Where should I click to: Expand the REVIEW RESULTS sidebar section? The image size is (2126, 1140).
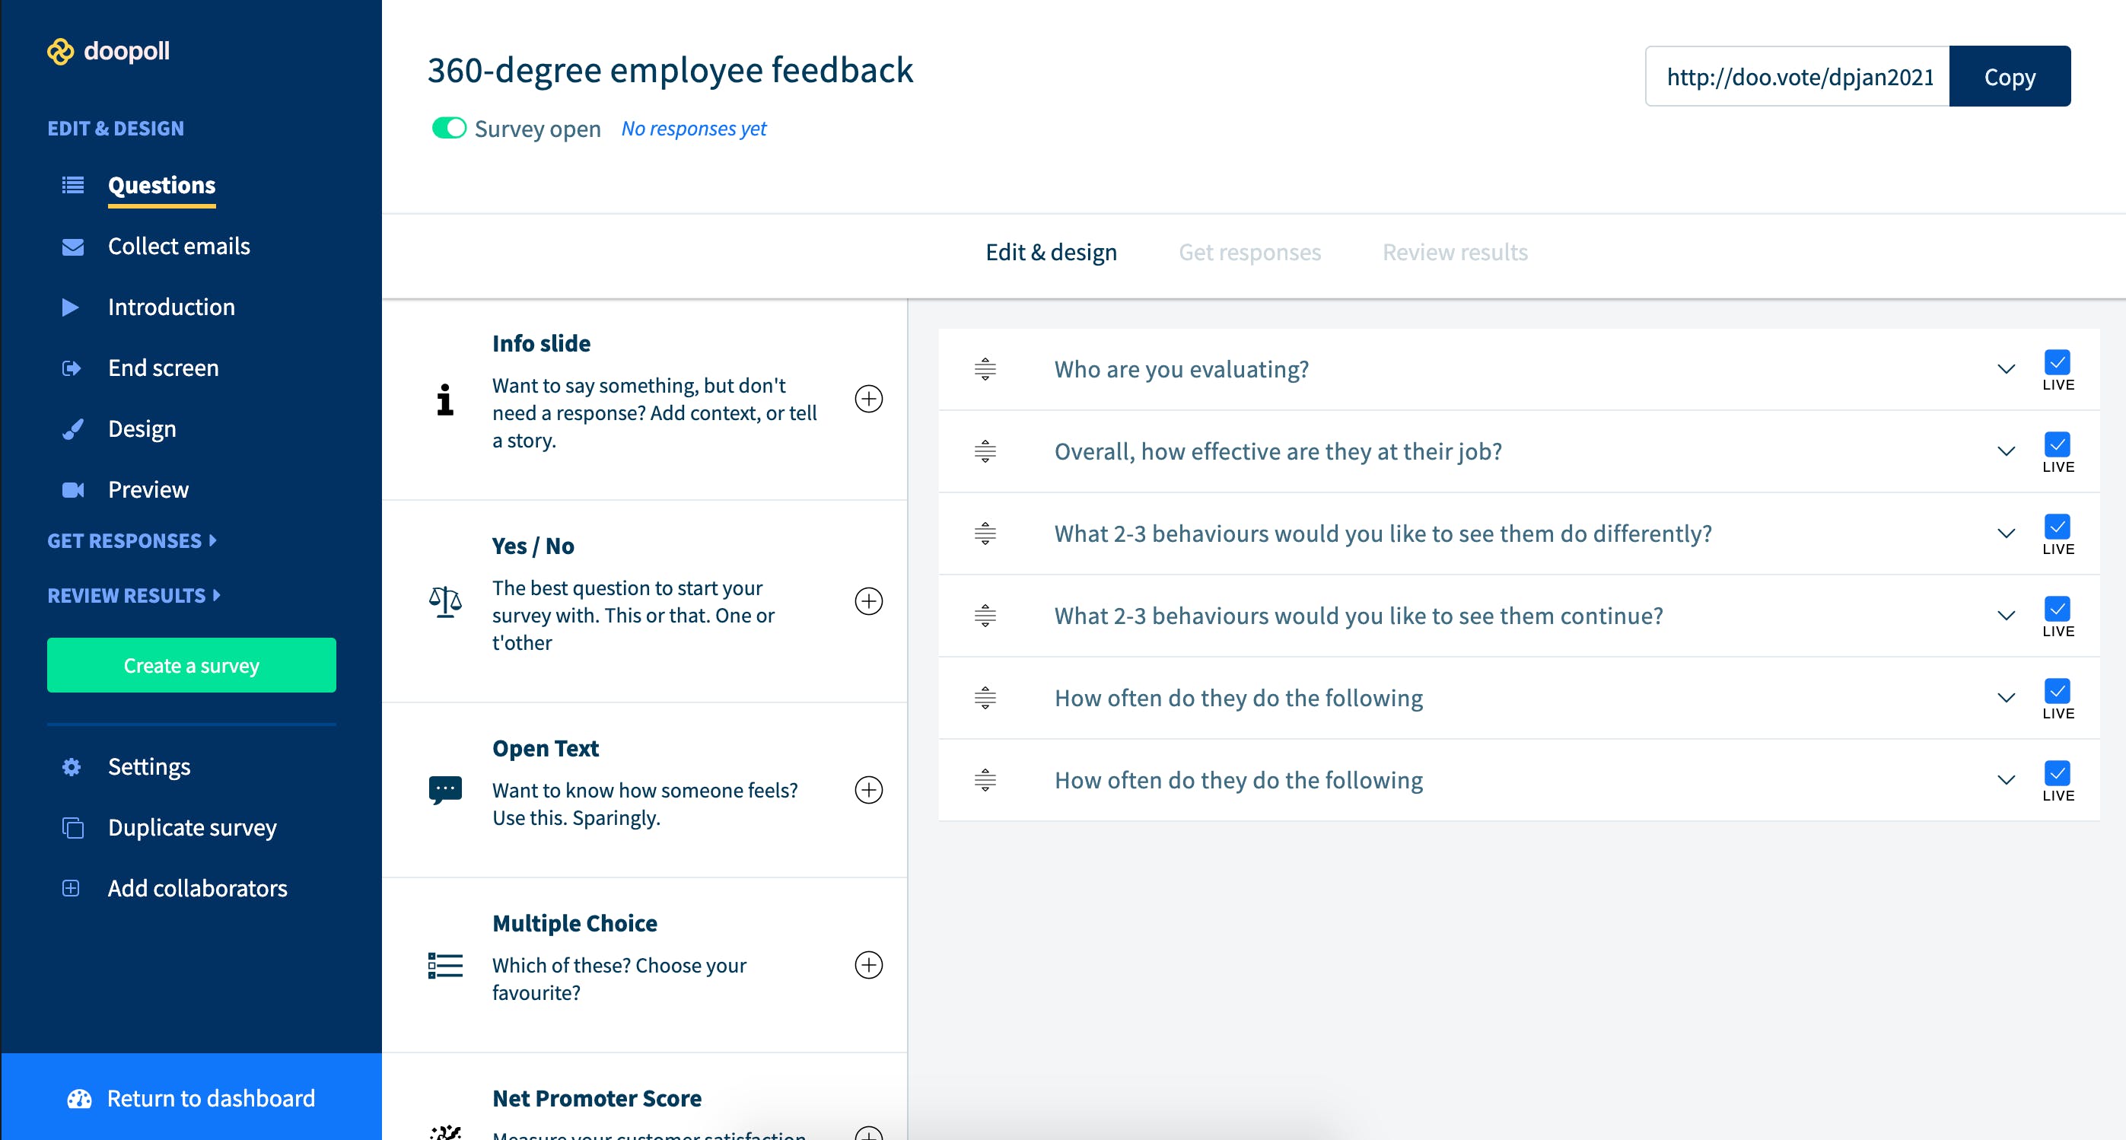[x=134, y=595]
